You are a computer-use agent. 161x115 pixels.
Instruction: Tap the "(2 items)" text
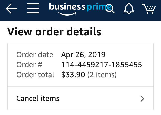pos(102,75)
